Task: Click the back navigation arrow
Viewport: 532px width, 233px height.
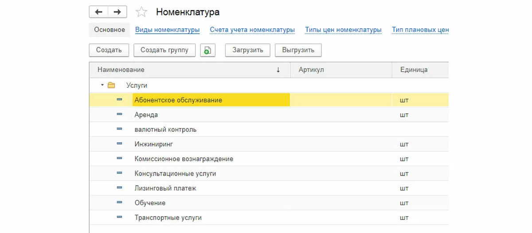Action: [x=98, y=12]
